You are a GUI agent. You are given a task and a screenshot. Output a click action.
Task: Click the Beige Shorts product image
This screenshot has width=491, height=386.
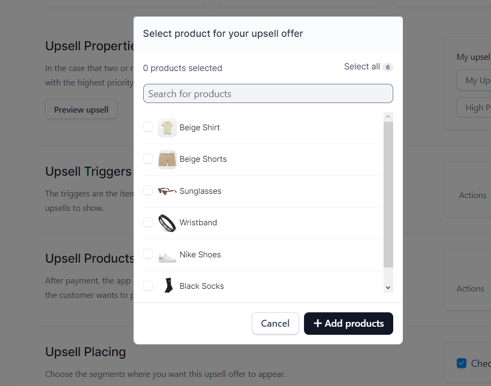pos(167,160)
